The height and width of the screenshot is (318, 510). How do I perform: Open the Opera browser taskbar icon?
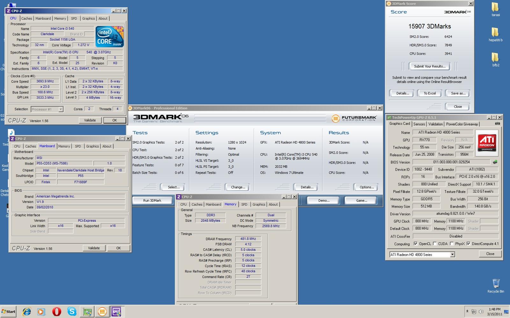56,312
